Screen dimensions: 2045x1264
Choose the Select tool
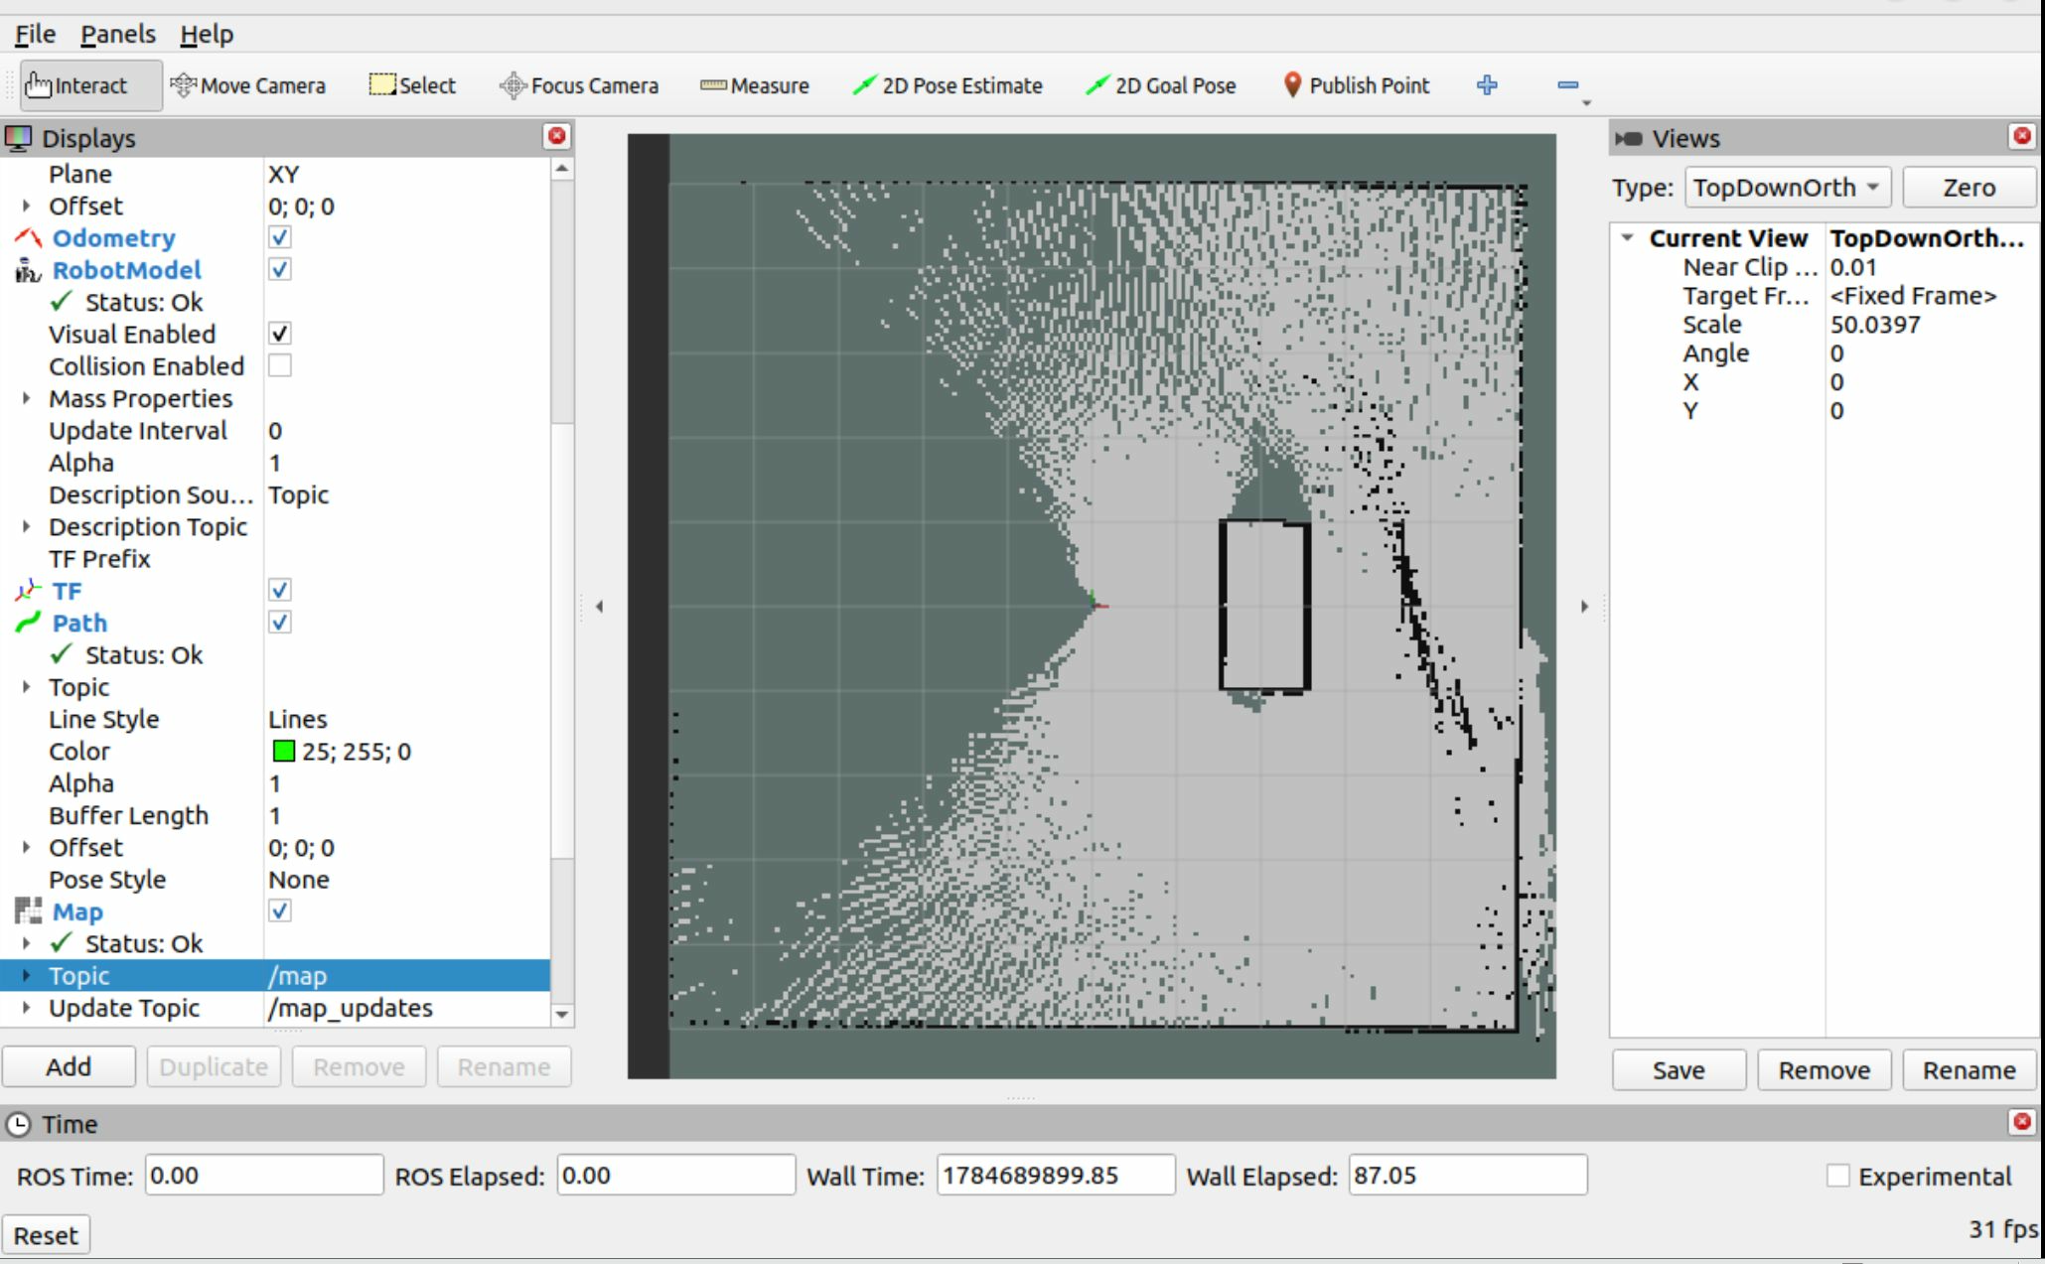[412, 85]
